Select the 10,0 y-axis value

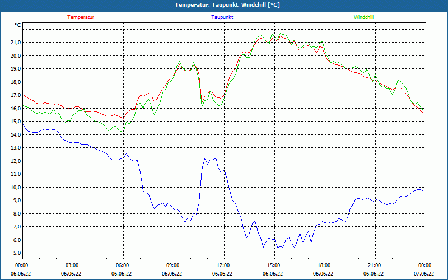16,187
